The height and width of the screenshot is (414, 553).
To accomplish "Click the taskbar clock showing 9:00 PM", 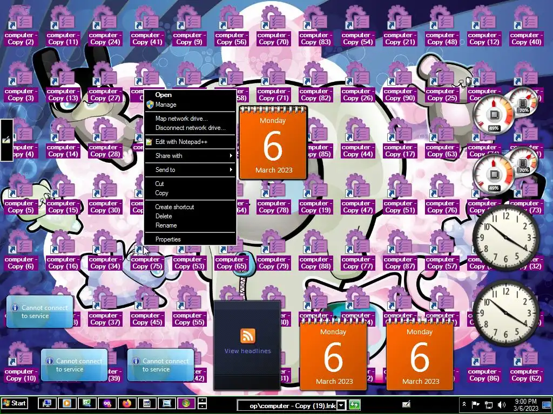I will [x=526, y=405].
